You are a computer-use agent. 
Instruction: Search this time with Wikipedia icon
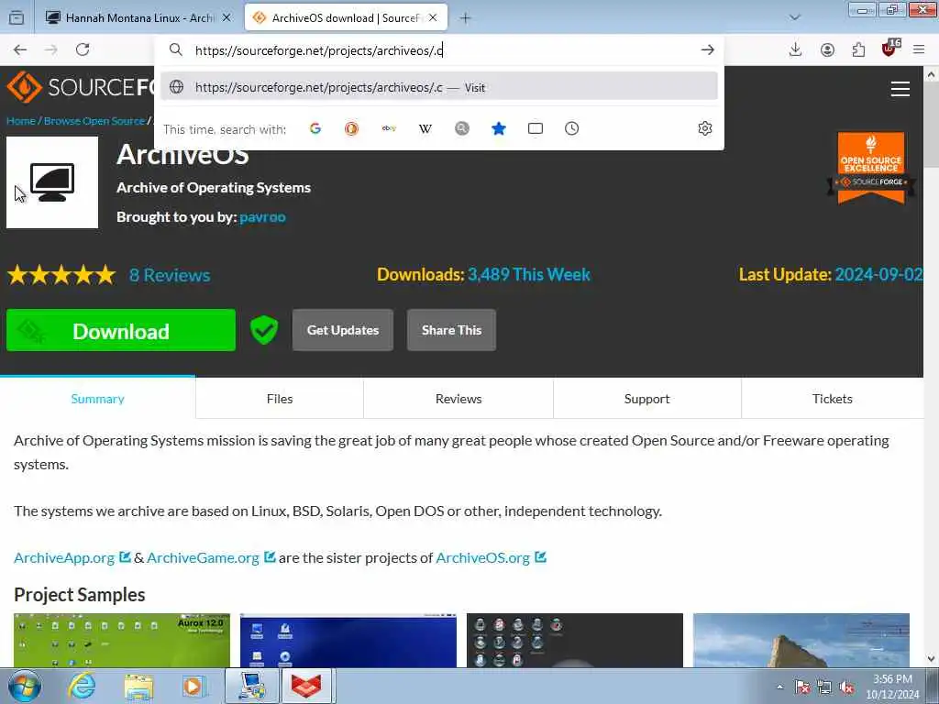[x=425, y=128]
